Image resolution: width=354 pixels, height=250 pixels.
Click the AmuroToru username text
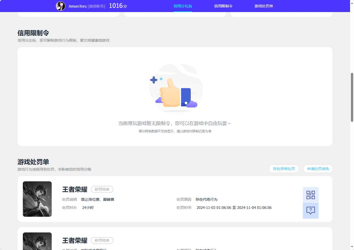pos(77,6)
